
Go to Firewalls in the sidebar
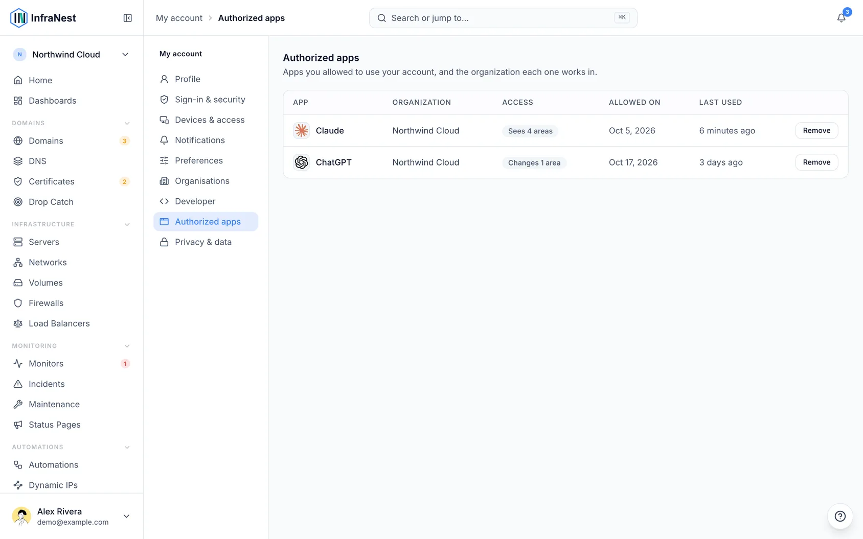tap(72, 303)
